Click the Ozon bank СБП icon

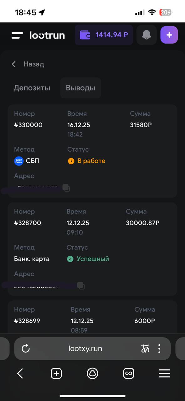pyautogui.click(x=18, y=161)
